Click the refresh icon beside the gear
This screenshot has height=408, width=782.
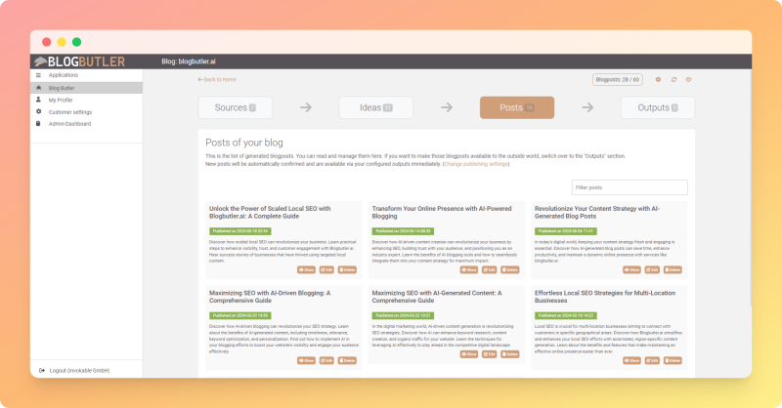point(673,79)
